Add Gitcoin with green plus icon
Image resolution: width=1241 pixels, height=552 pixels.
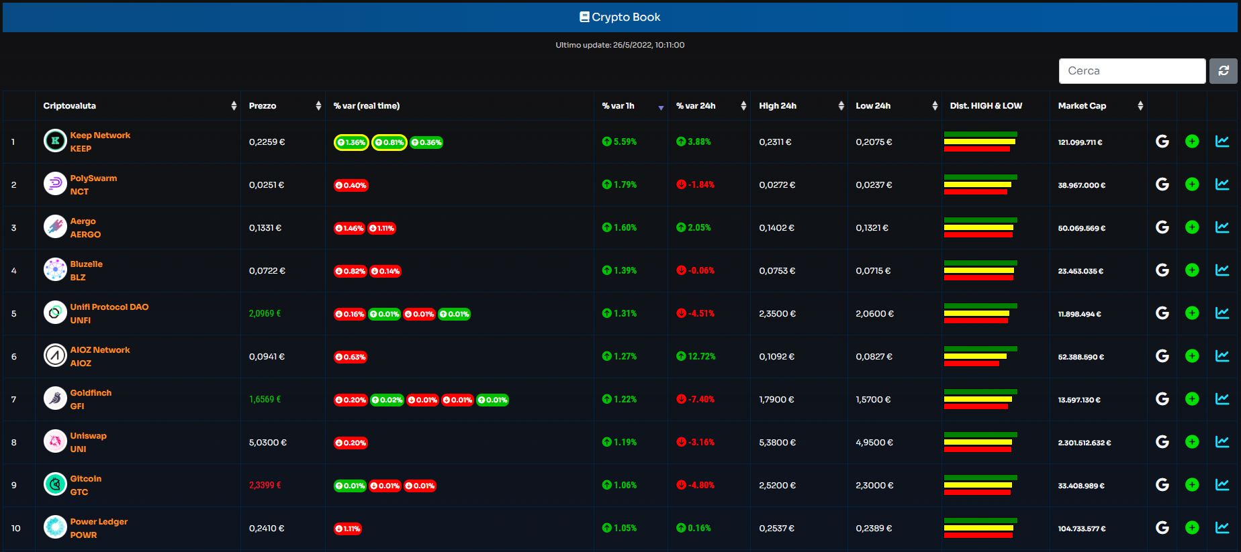(1192, 484)
